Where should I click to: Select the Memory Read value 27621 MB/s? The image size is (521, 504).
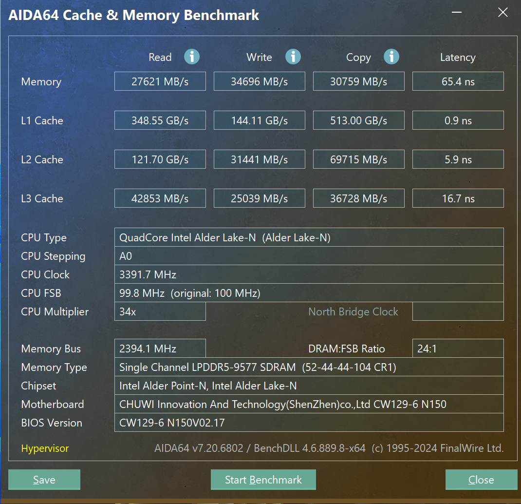tap(160, 81)
